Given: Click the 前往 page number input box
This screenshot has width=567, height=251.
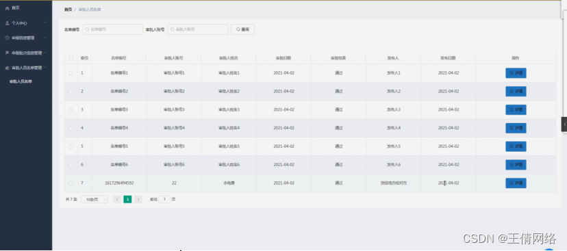Looking at the screenshot, I should pos(164,199).
